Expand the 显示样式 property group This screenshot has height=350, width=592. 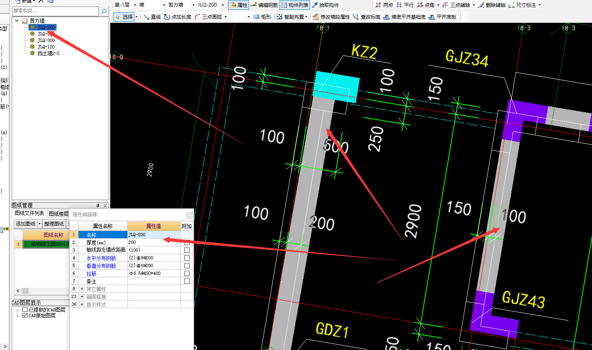[x=82, y=304]
